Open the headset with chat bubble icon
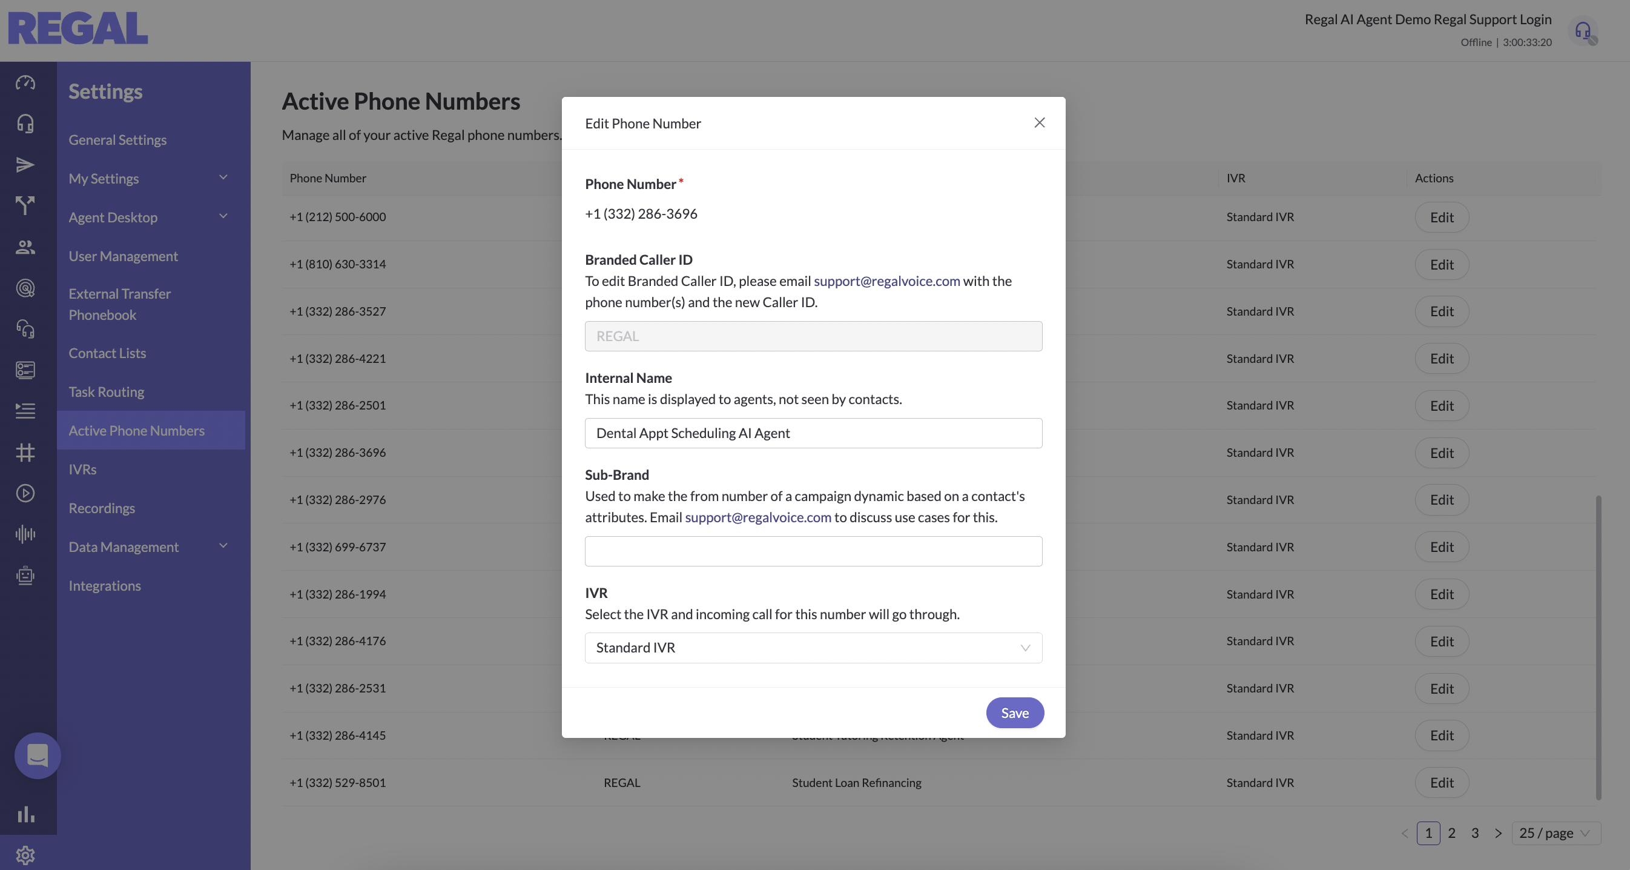The image size is (1630, 870). point(25,329)
